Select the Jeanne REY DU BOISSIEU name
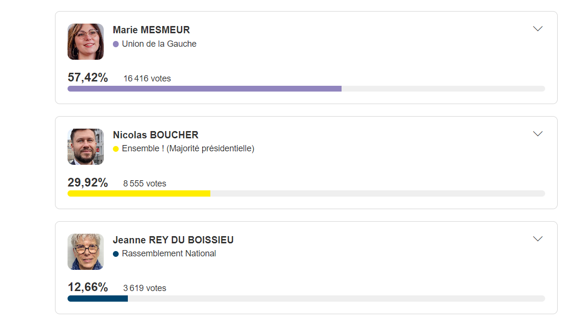563x319 pixels. tap(173, 239)
